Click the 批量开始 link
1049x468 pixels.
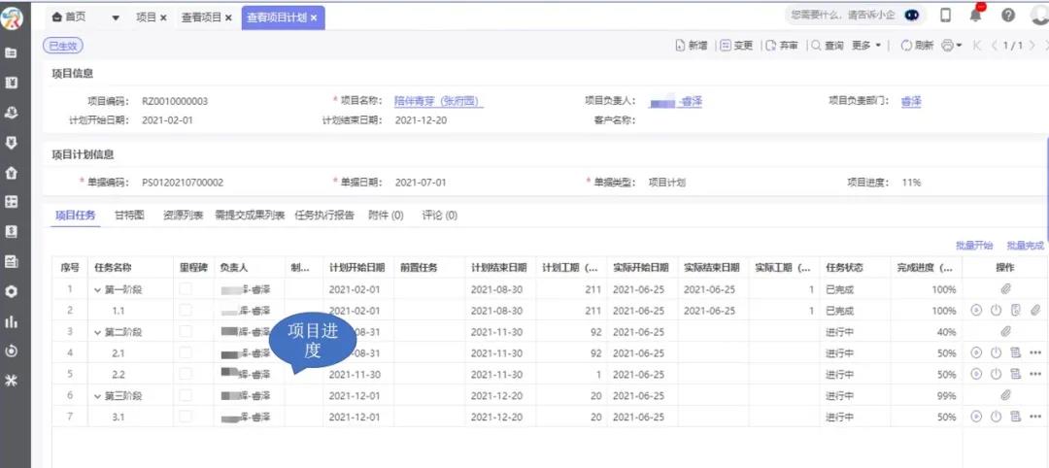[x=974, y=246]
